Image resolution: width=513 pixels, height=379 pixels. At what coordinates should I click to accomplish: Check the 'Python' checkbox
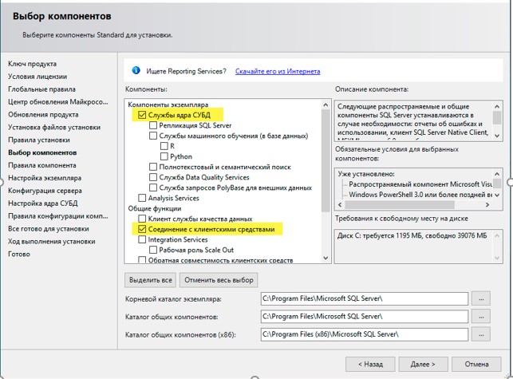click(x=164, y=156)
